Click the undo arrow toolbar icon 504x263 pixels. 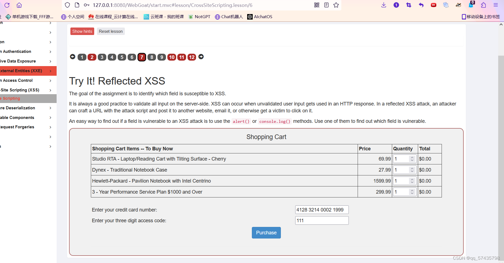tap(421, 5)
